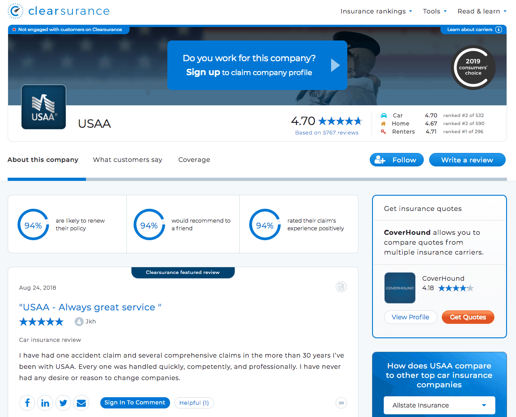The width and height of the screenshot is (516, 417).
Task: Open the Tools dropdown menu
Action: (435, 11)
